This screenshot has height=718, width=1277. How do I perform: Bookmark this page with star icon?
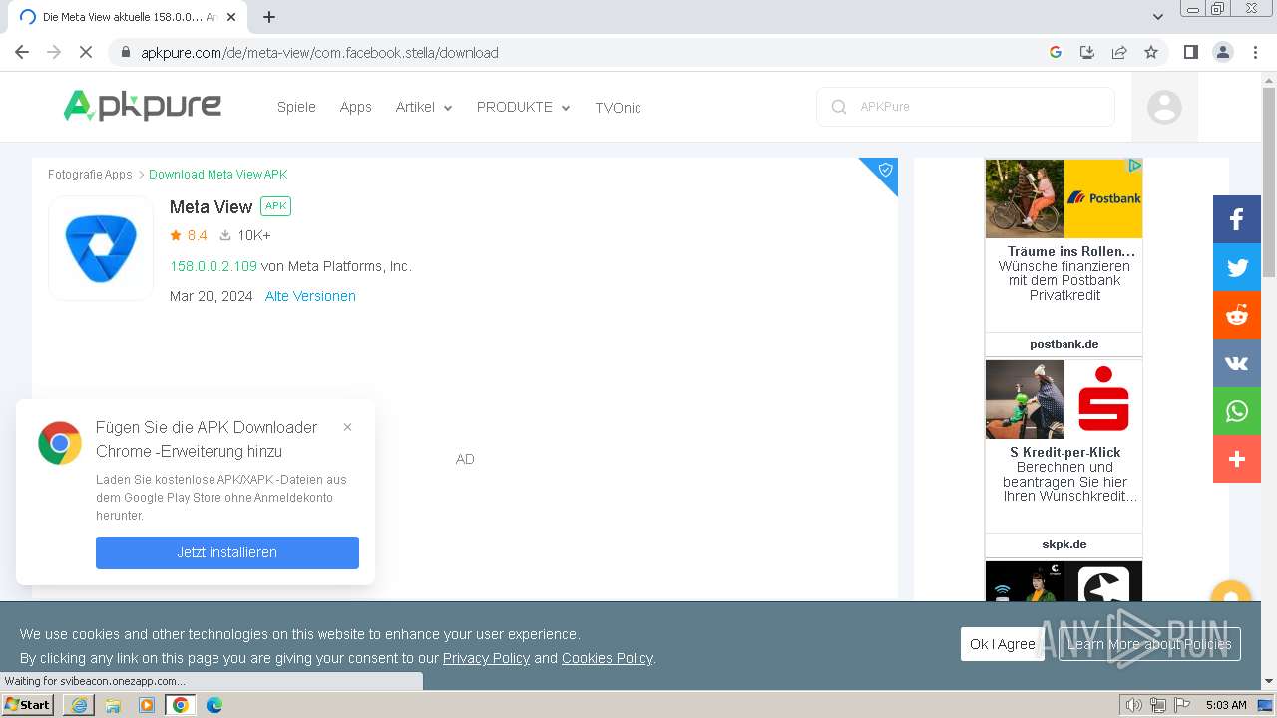[1151, 52]
